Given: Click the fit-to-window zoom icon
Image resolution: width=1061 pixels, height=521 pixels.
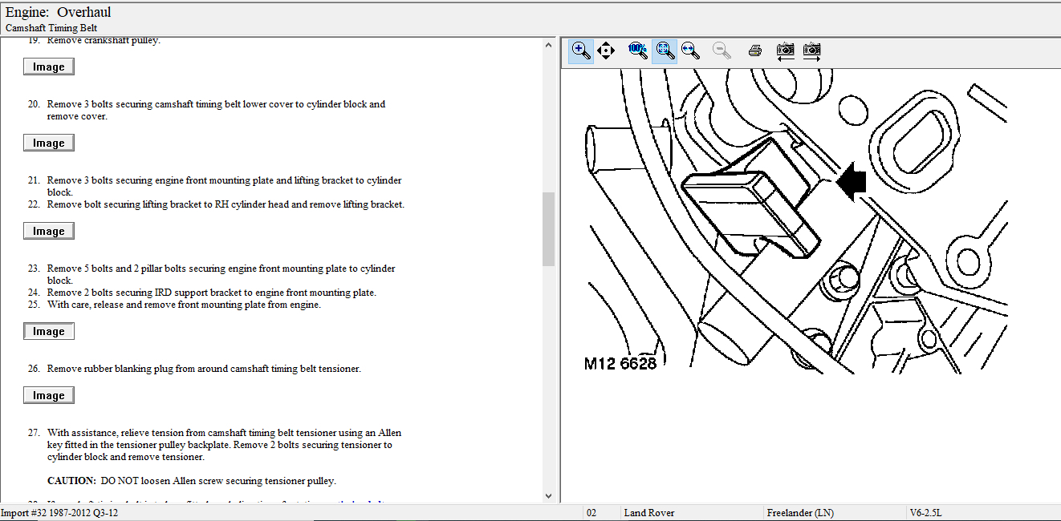Looking at the screenshot, I should click(665, 51).
